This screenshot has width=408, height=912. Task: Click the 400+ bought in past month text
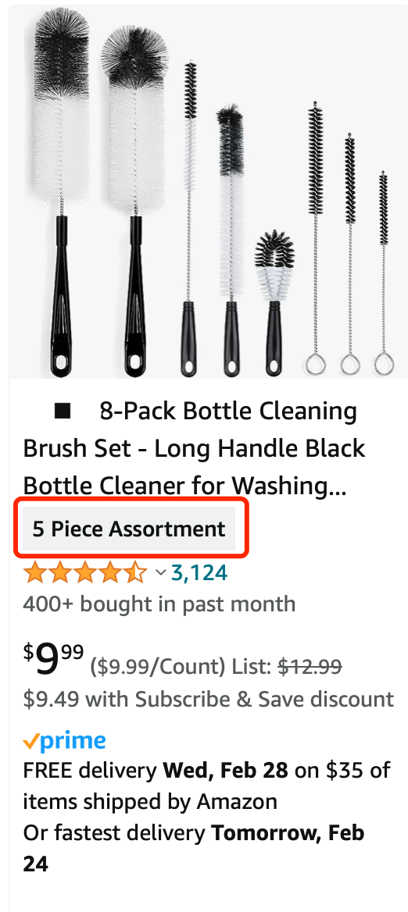[159, 604]
